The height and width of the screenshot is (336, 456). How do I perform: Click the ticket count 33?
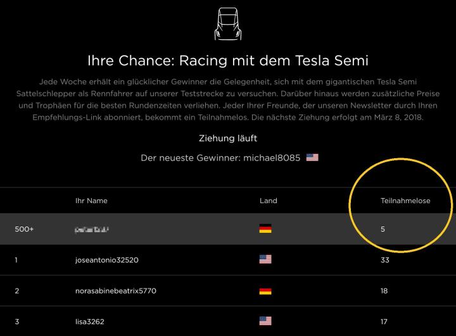(385, 260)
